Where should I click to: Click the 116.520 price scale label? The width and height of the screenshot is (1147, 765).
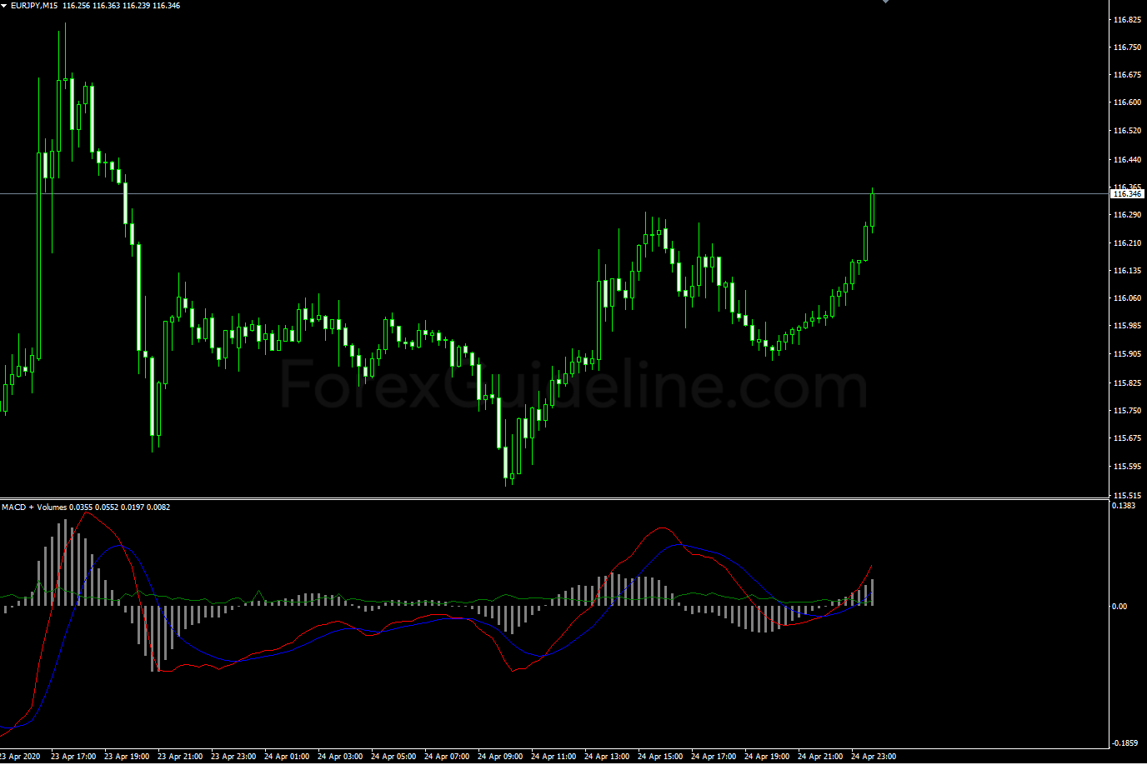click(1127, 131)
